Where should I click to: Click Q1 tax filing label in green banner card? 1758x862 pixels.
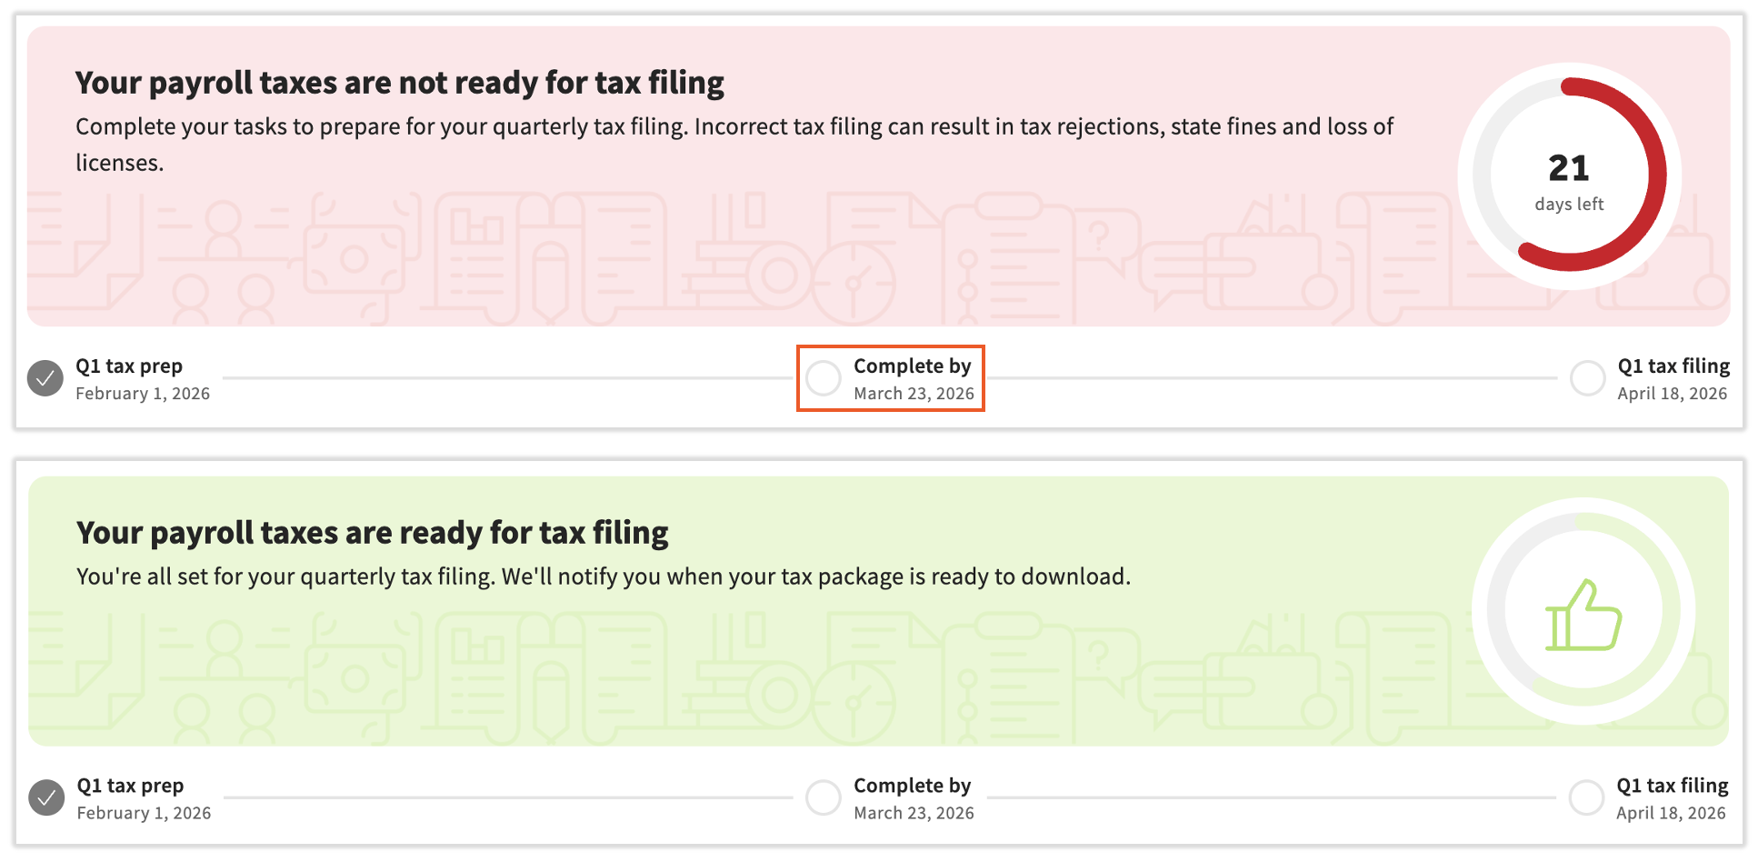1672,786
